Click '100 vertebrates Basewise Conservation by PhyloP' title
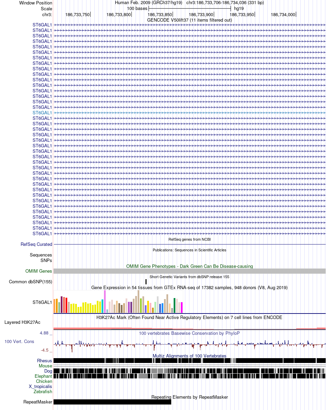Viewport: 326px width, 410px height. coord(189,333)
